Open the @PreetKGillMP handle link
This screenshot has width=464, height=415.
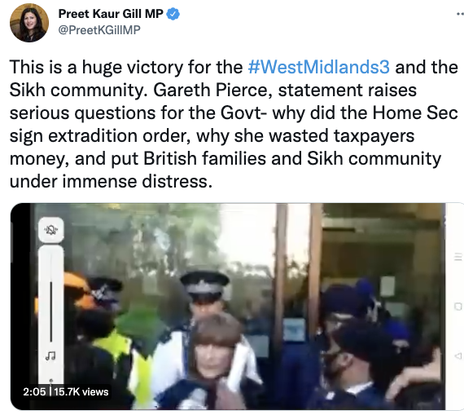(x=99, y=30)
